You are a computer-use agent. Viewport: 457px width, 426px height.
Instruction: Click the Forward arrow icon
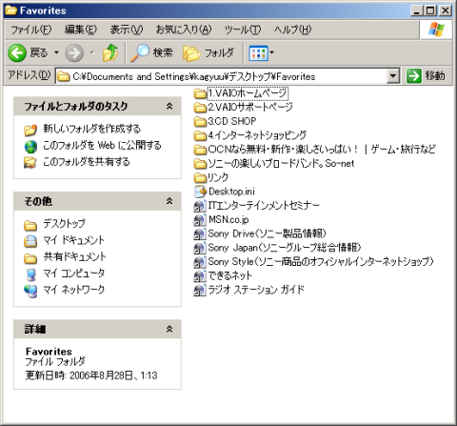point(74,52)
